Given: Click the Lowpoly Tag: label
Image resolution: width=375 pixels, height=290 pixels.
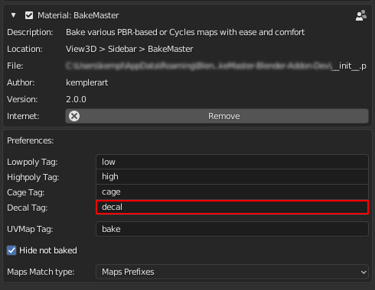Looking at the screenshot, I should tap(32, 162).
